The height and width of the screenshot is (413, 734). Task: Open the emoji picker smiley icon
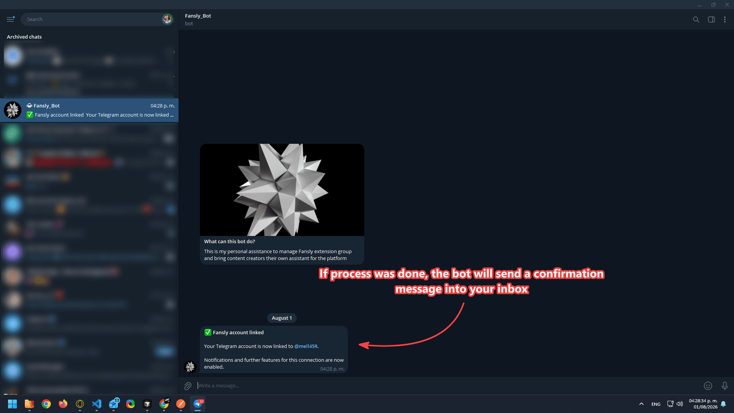[708, 386]
